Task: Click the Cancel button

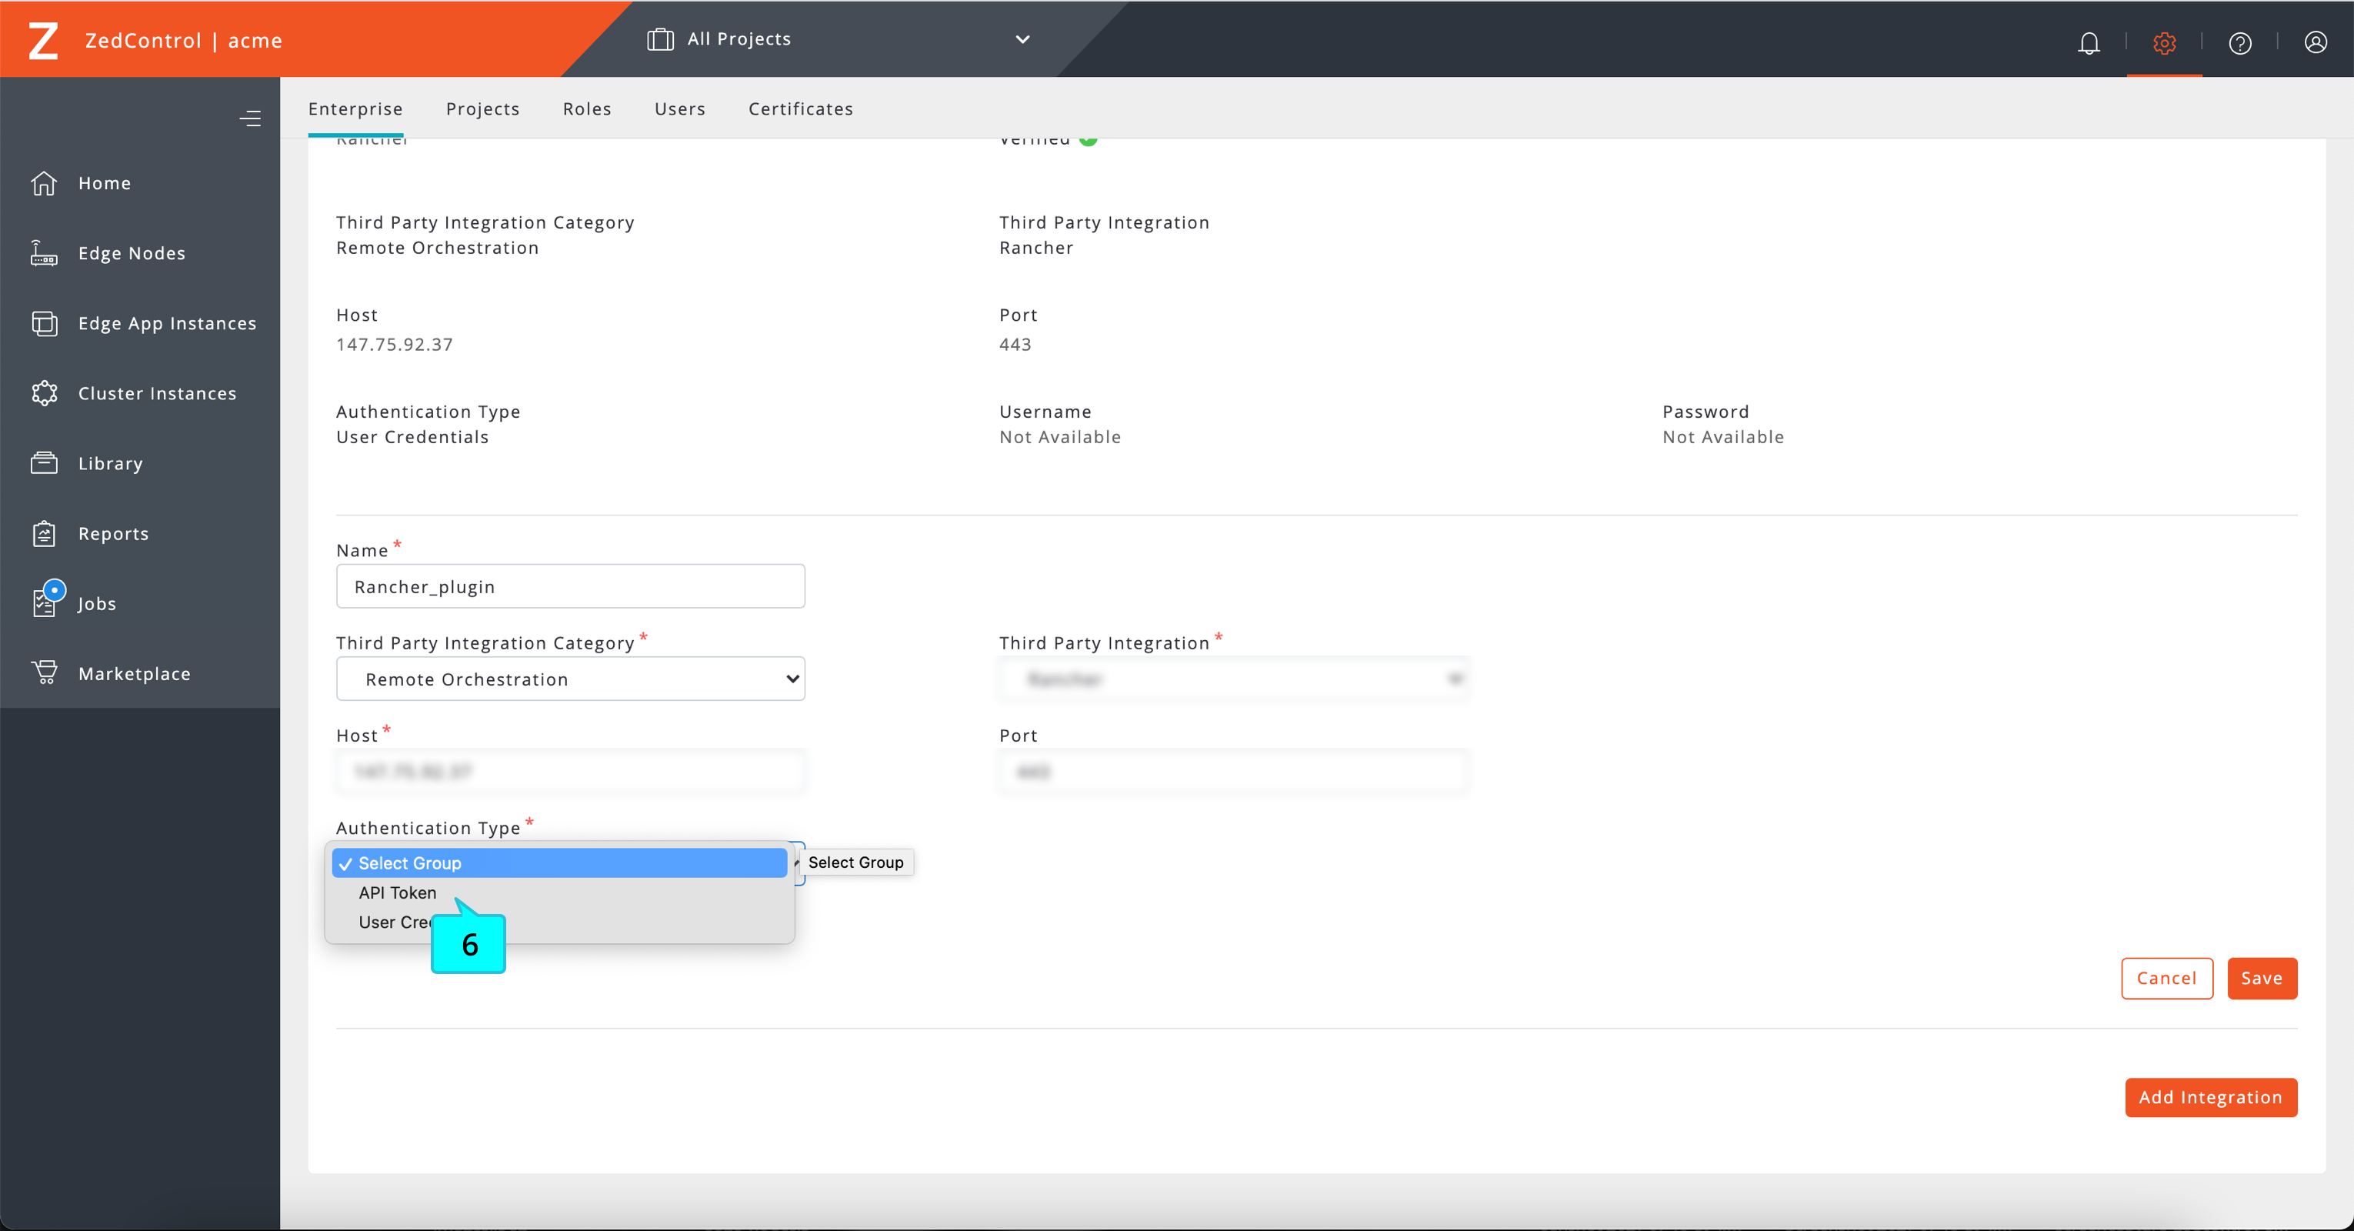Action: click(2166, 978)
